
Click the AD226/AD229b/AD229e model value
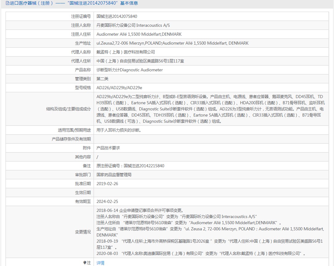[119, 88]
